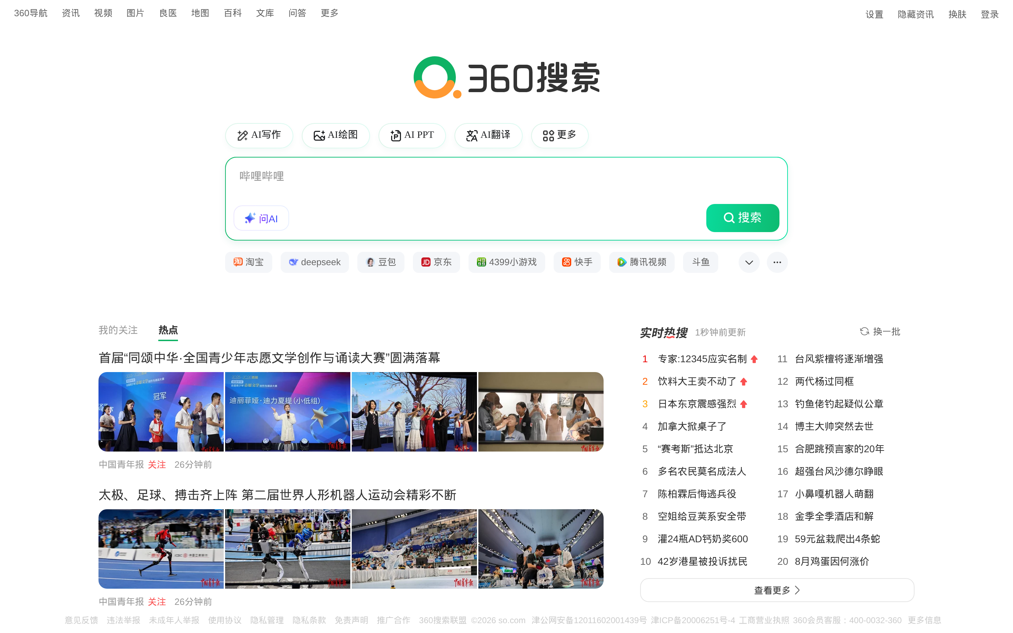Open the AI写作 writing tool
This screenshot has width=1013, height=633.
coord(259,135)
